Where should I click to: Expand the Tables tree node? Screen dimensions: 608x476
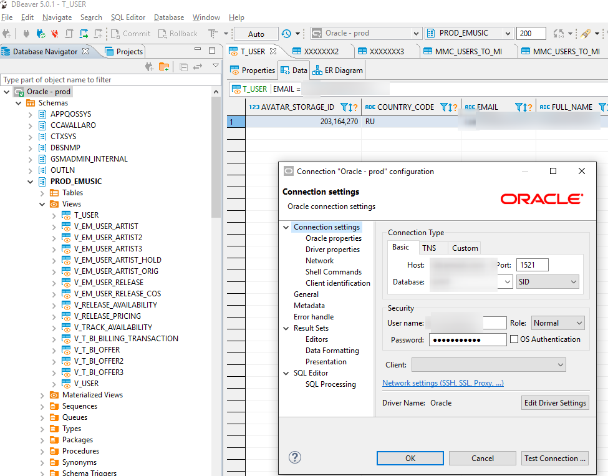[x=42, y=193]
